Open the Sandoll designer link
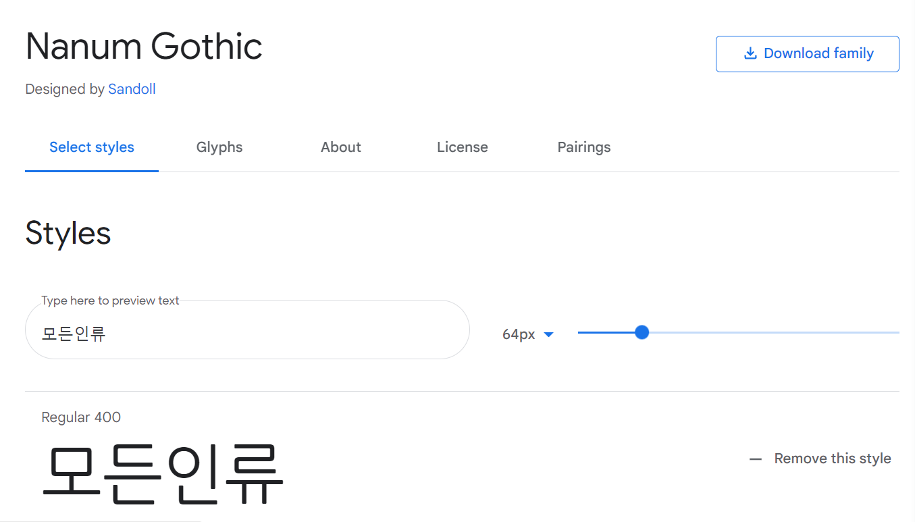Image resolution: width=915 pixels, height=522 pixels. 132,89
